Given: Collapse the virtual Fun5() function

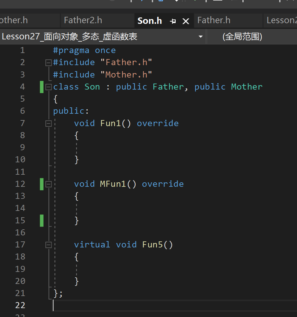Looking at the screenshot, I should pyautogui.click(x=48, y=245).
